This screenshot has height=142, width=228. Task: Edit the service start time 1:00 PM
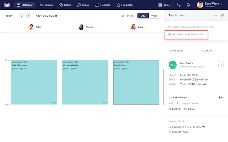tap(176, 109)
